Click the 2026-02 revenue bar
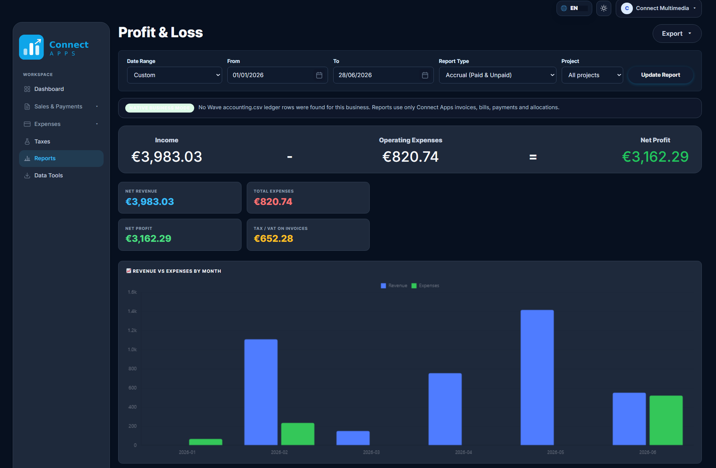The width and height of the screenshot is (716, 468). pyautogui.click(x=261, y=392)
